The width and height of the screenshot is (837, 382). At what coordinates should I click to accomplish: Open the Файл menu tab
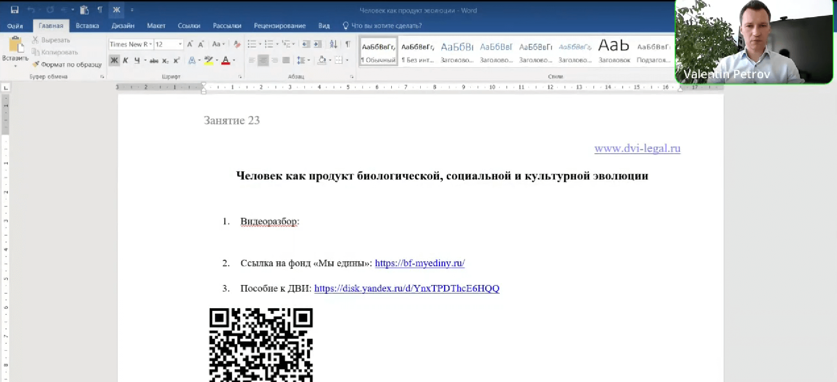click(15, 26)
